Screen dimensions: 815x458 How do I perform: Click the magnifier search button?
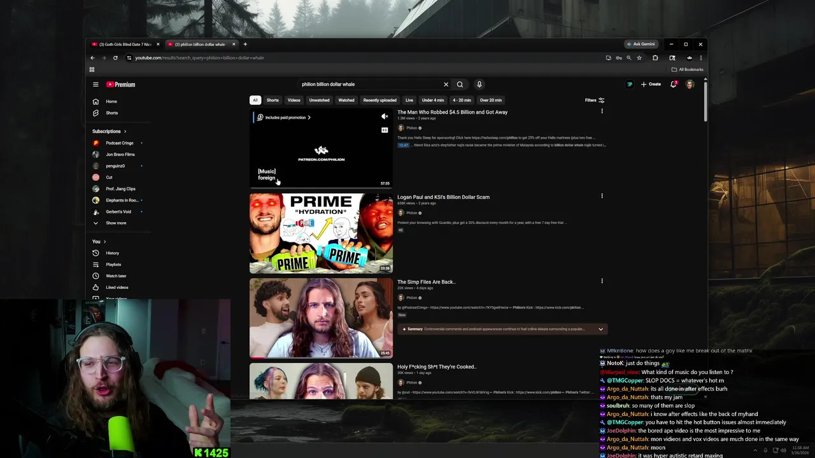pos(460,84)
